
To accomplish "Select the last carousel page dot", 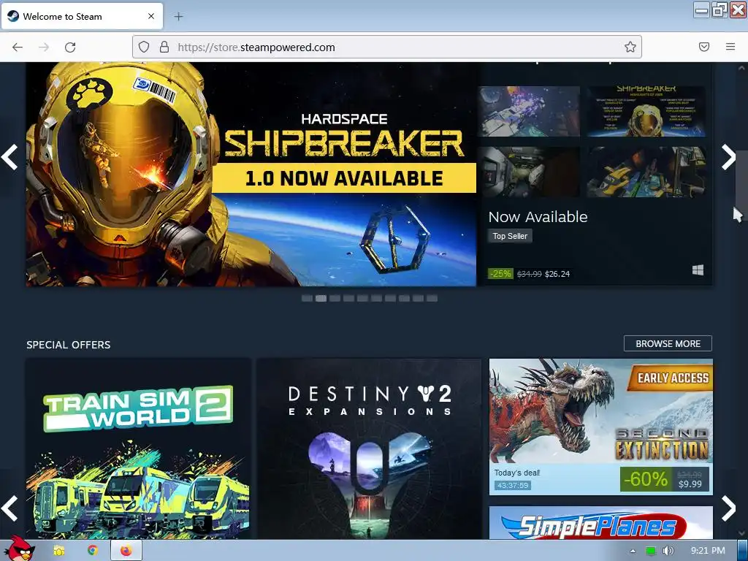I will click(432, 299).
